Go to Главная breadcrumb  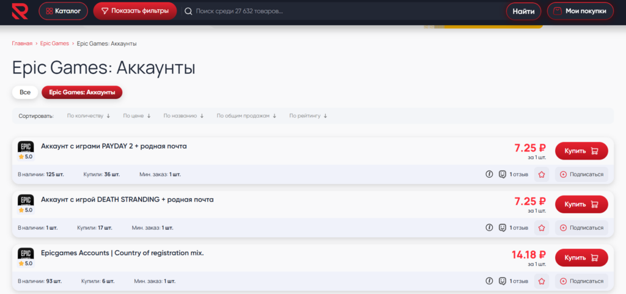coord(22,43)
